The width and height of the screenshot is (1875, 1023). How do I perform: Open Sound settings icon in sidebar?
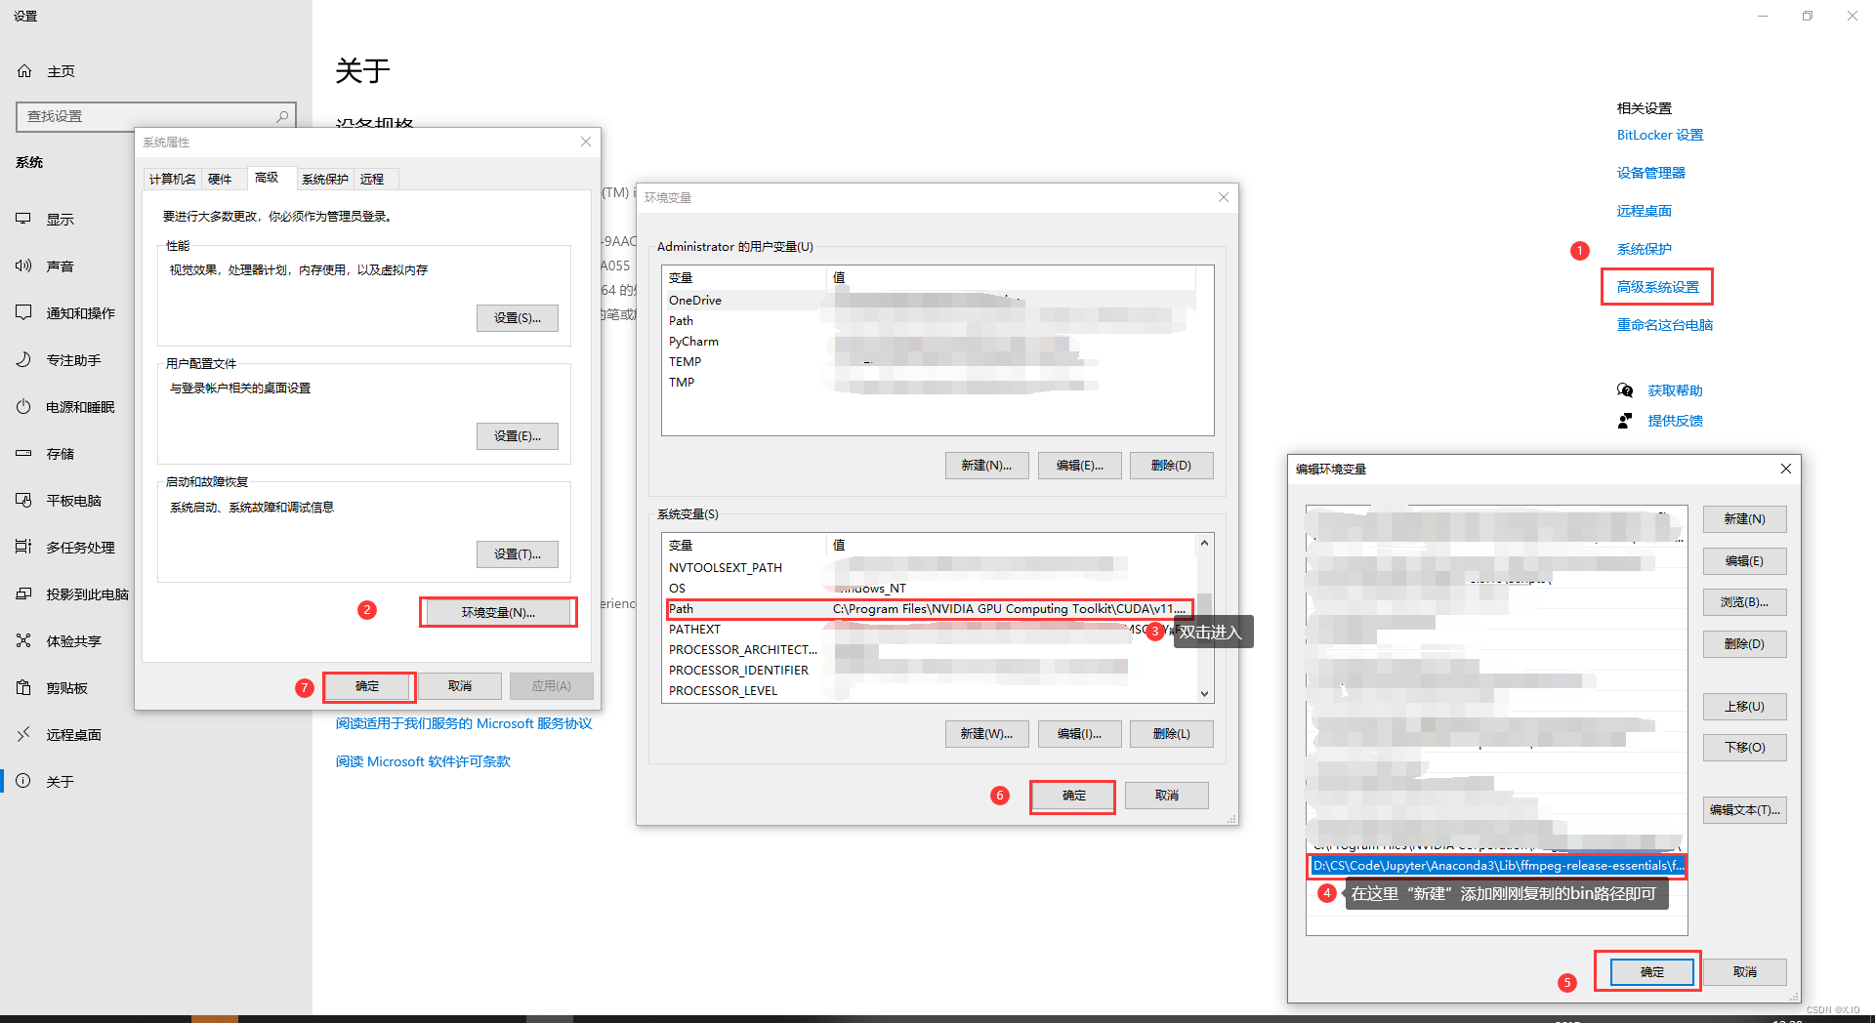[23, 266]
